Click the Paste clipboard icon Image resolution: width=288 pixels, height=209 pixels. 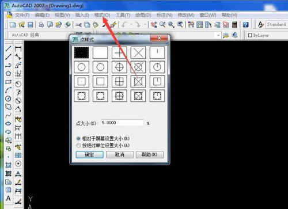96,25
